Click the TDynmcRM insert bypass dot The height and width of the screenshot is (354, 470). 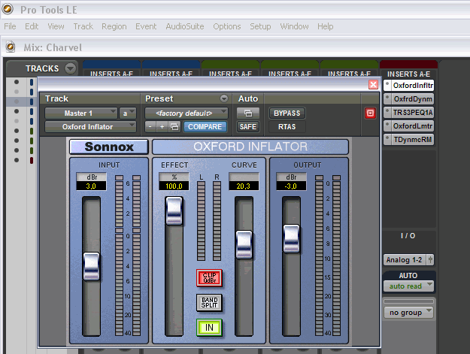(387, 138)
